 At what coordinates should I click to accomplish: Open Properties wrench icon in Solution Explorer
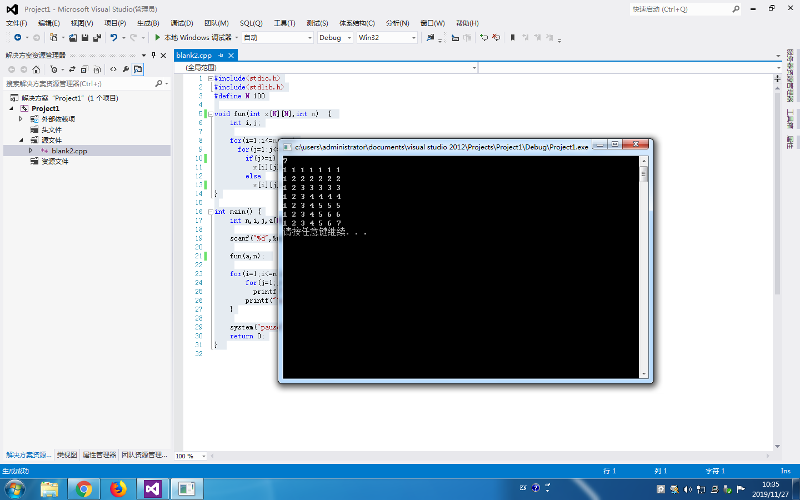click(126, 69)
